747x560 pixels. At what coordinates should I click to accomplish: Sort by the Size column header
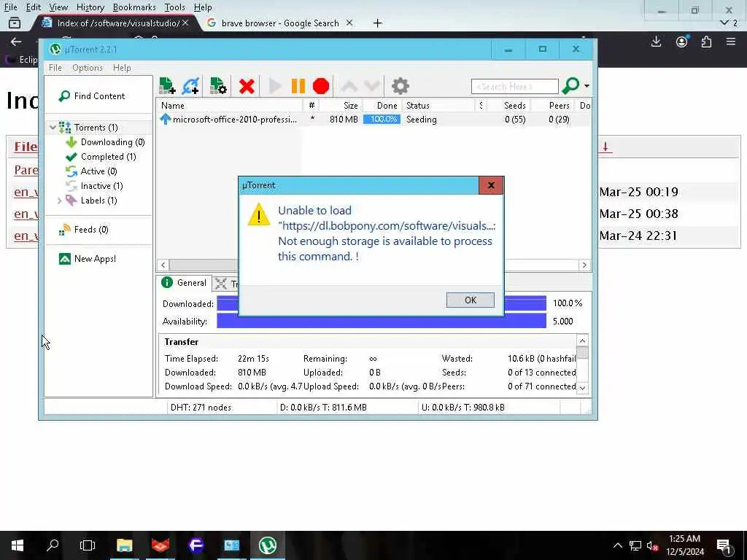tap(341, 106)
